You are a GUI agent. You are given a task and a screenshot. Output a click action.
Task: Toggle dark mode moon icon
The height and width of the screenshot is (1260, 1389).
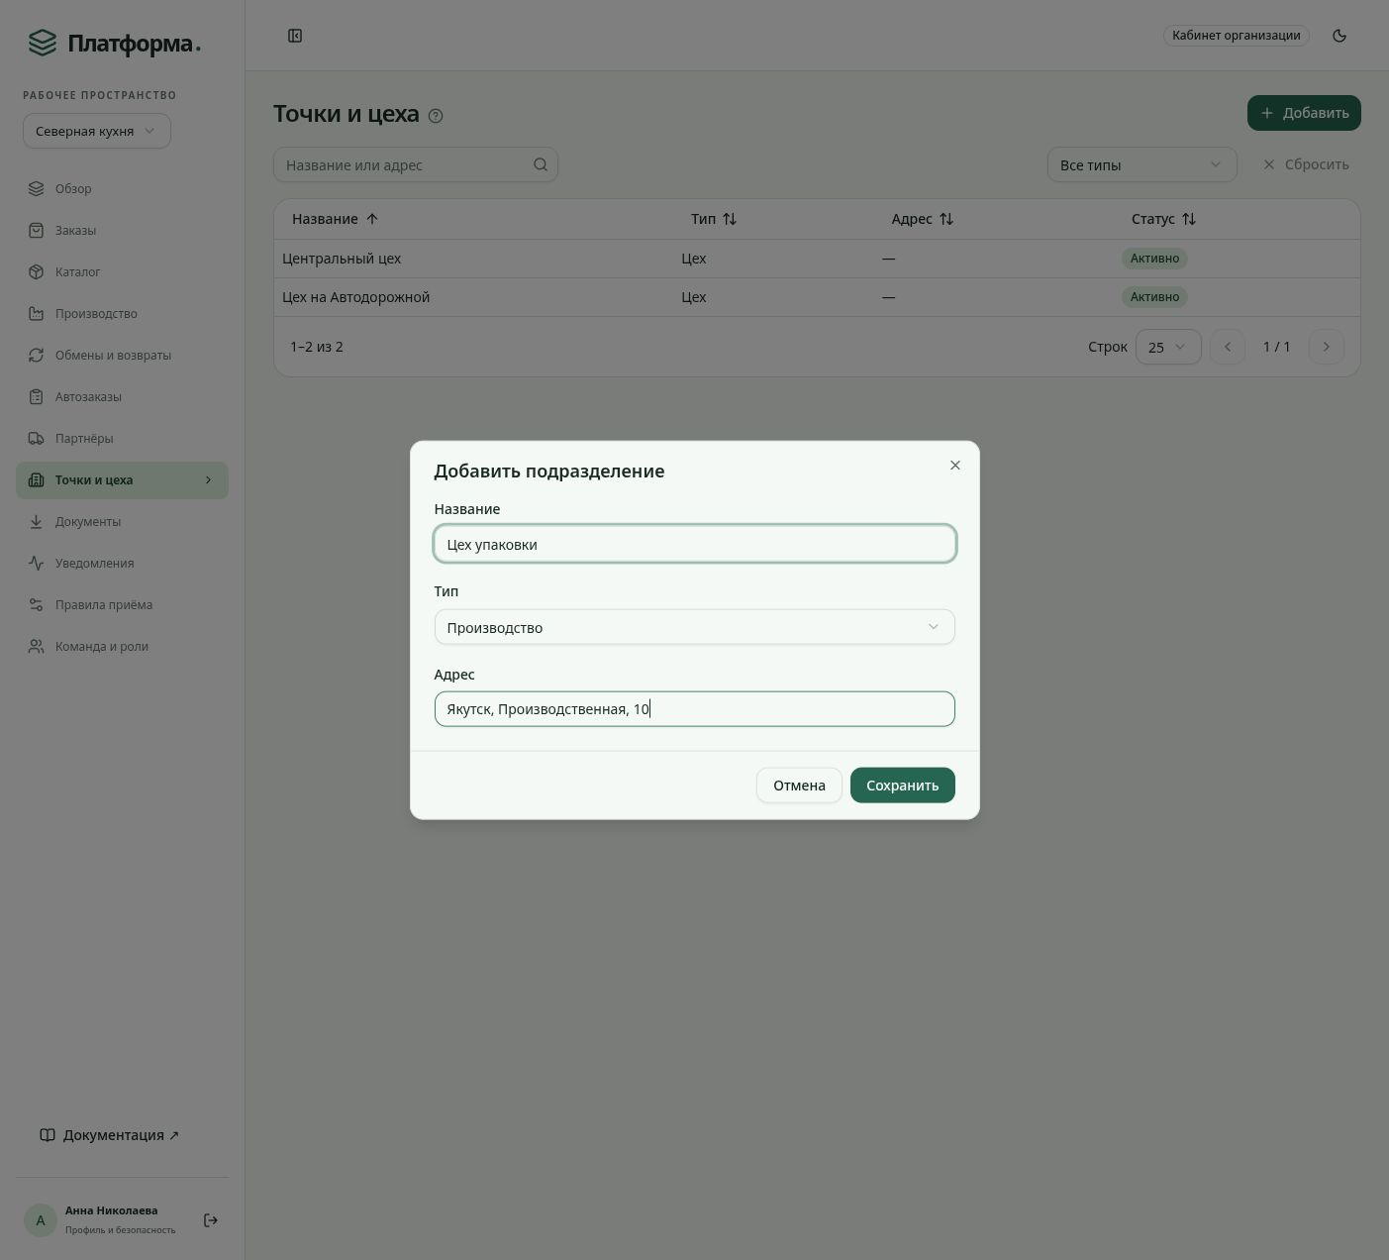point(1339,36)
